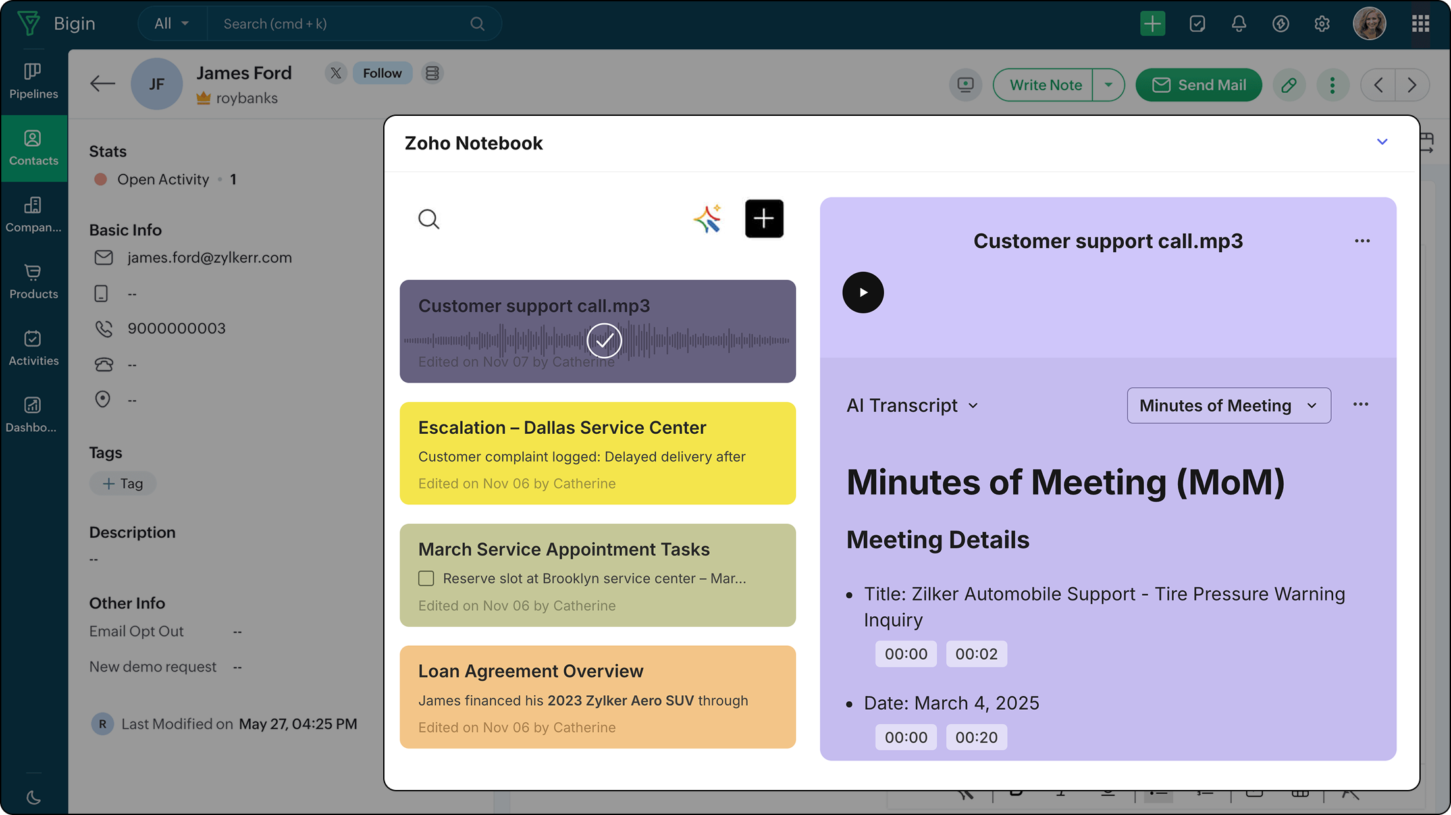
Task: Open the Loan Agreement Overview note
Action: coord(598,697)
